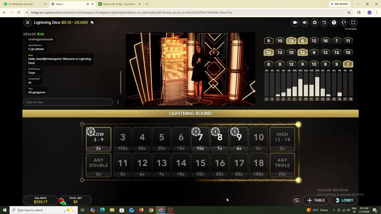Viewport: 381px width, 214px height.
Task: Toggle favorite star next to bet limits
Action: click(92, 22)
